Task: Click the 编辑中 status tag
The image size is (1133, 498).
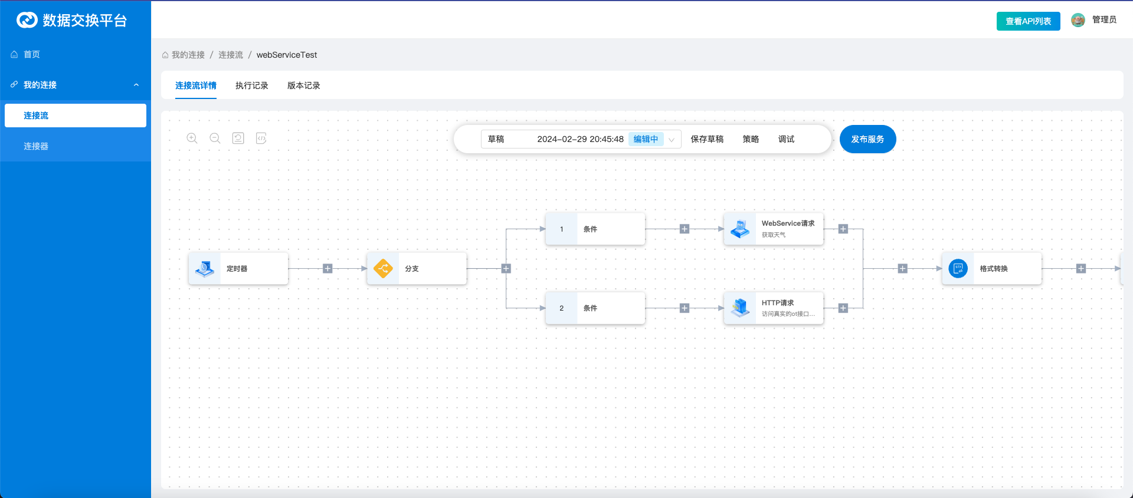Action: 646,139
